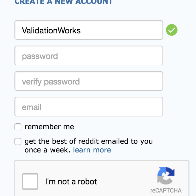Open the learn more link
The image size is (196, 196).
pos(92,150)
